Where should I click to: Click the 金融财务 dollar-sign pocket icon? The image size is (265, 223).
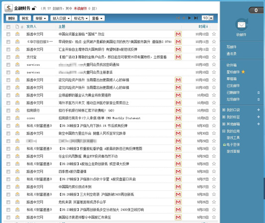(x=8, y=8)
